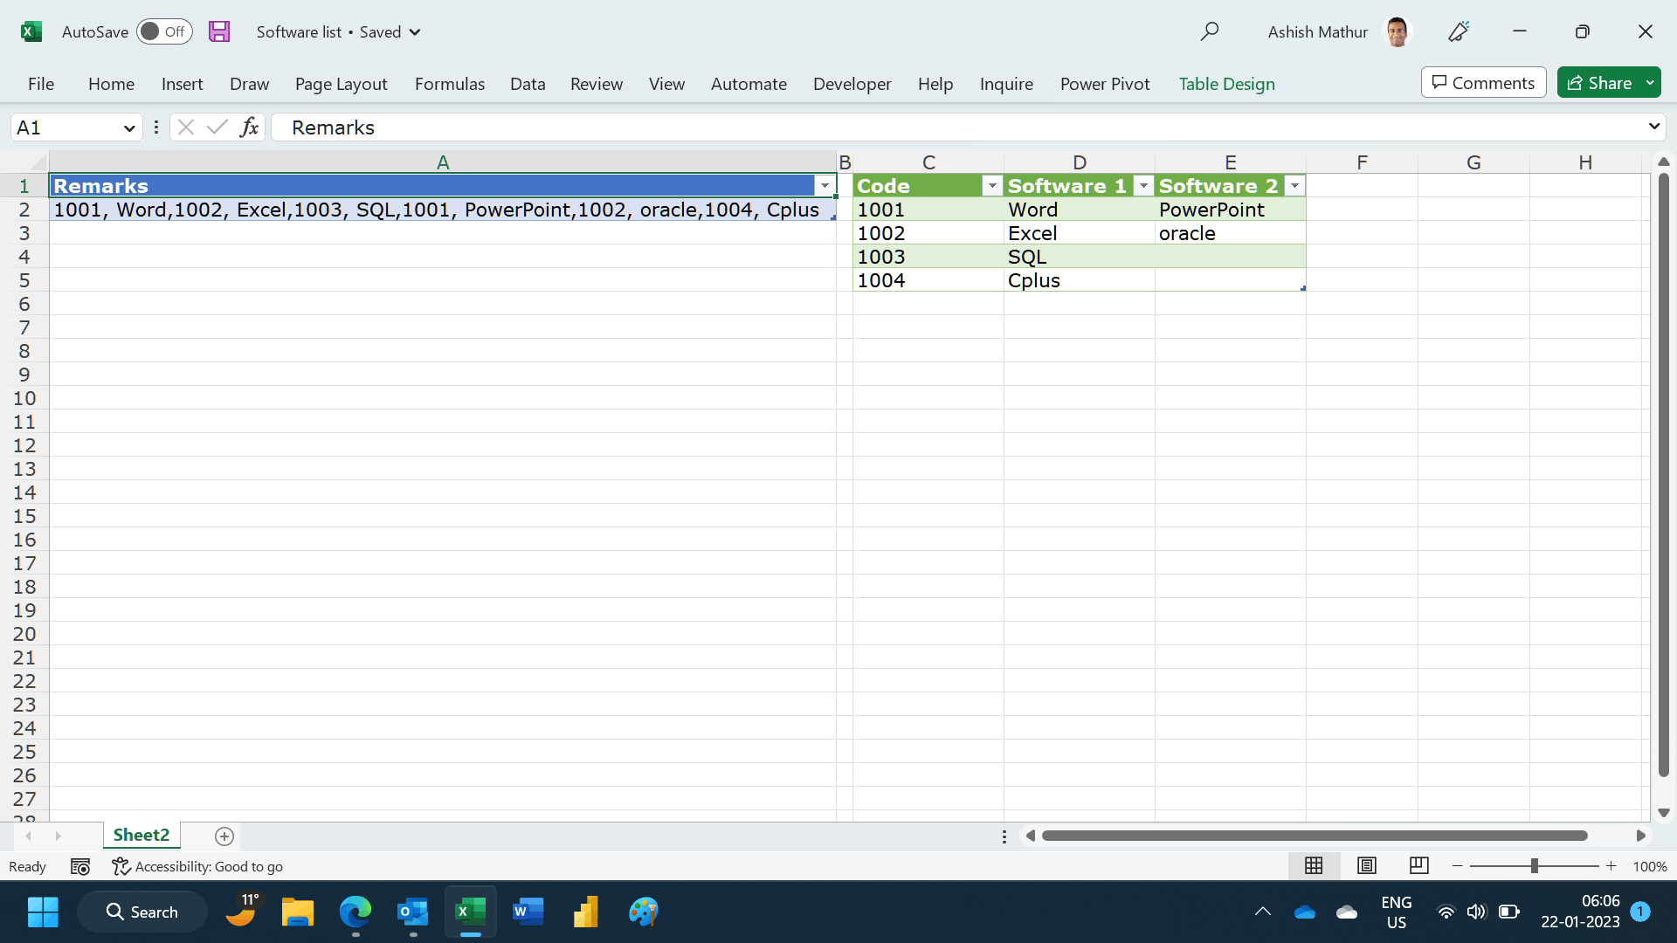
Task: Open Code column filter dropdown
Action: tap(992, 186)
